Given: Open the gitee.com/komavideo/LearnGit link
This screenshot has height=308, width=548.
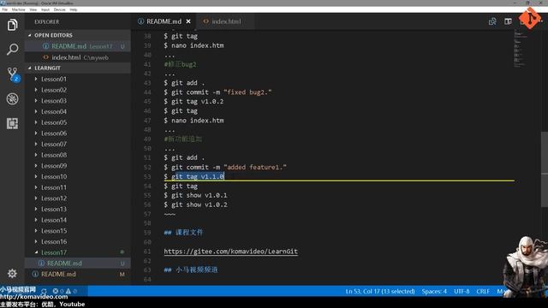Looking at the screenshot, I should [x=230, y=252].
